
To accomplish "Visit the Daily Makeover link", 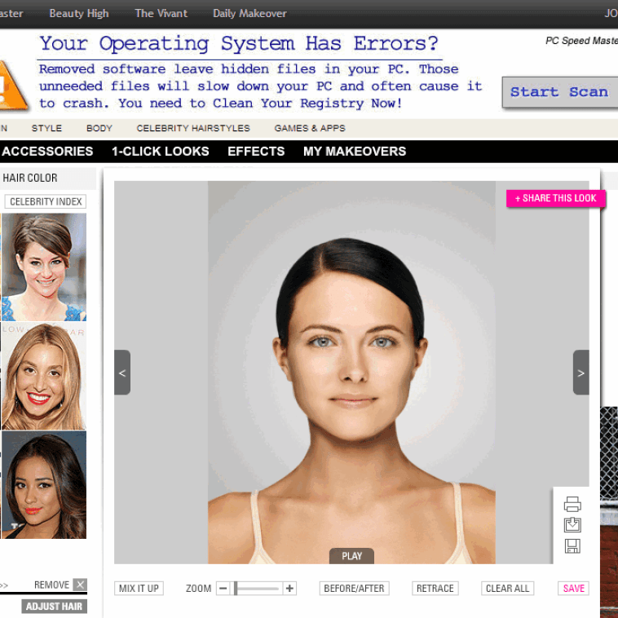I will pyautogui.click(x=249, y=13).
